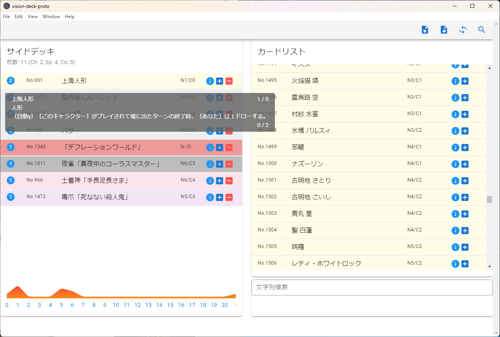
Task: Open the Window menu
Action: (51, 17)
